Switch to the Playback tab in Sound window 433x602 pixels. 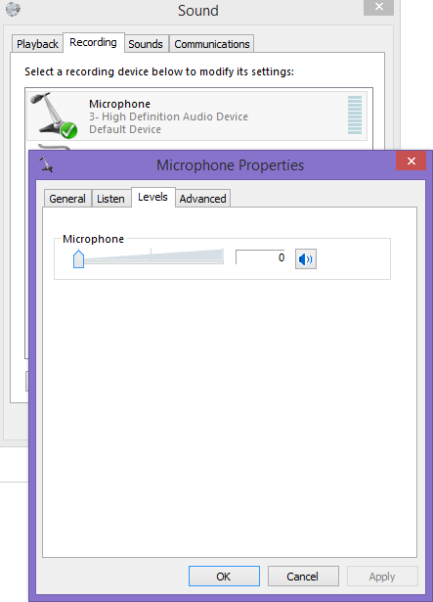pyautogui.click(x=37, y=44)
